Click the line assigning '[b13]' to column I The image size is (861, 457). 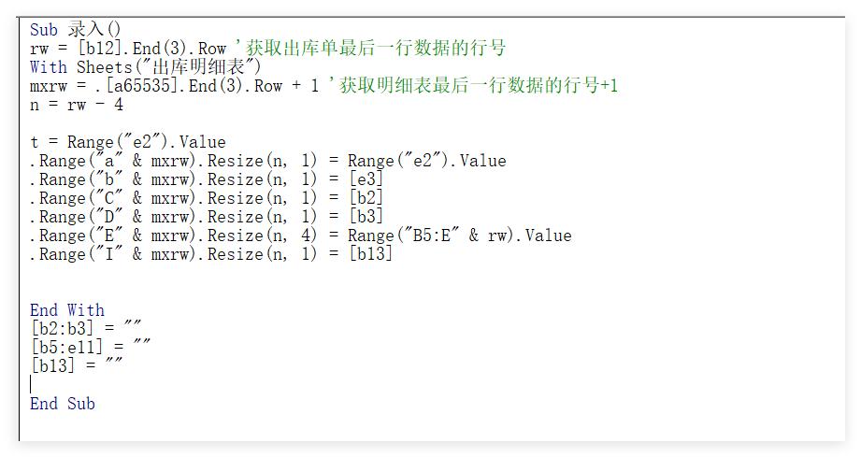pyautogui.click(x=211, y=254)
